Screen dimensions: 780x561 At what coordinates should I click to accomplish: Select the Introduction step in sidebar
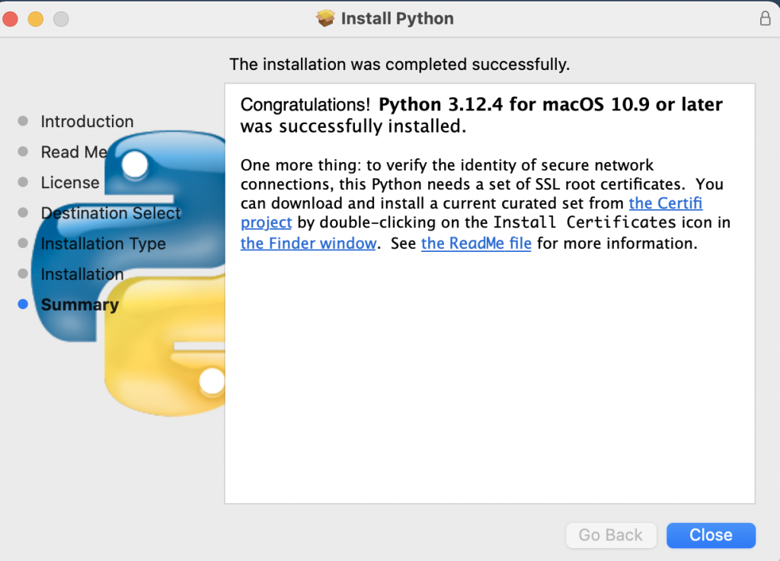87,122
